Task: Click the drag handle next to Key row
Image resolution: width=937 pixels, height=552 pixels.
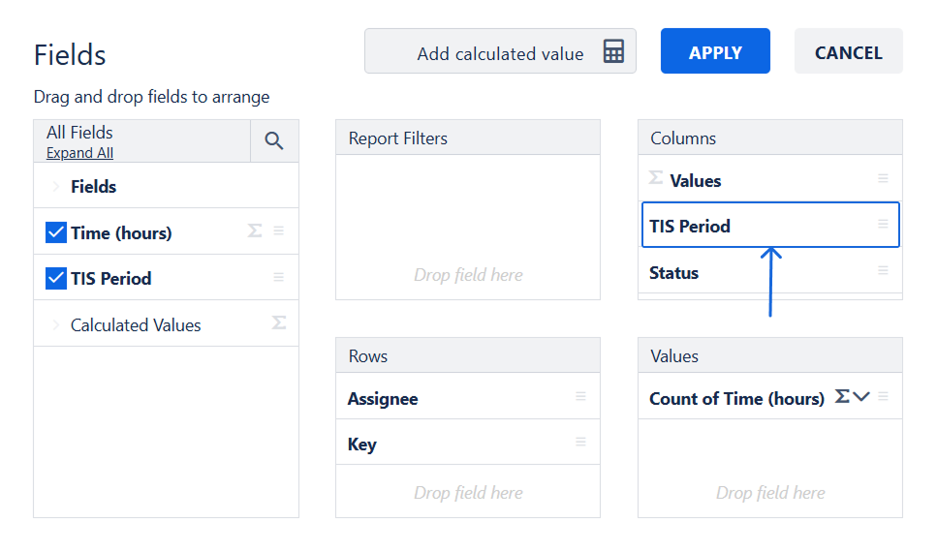Action: (x=581, y=442)
